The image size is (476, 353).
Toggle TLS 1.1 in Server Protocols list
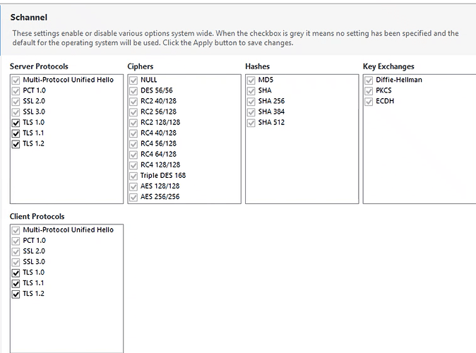[x=16, y=133]
